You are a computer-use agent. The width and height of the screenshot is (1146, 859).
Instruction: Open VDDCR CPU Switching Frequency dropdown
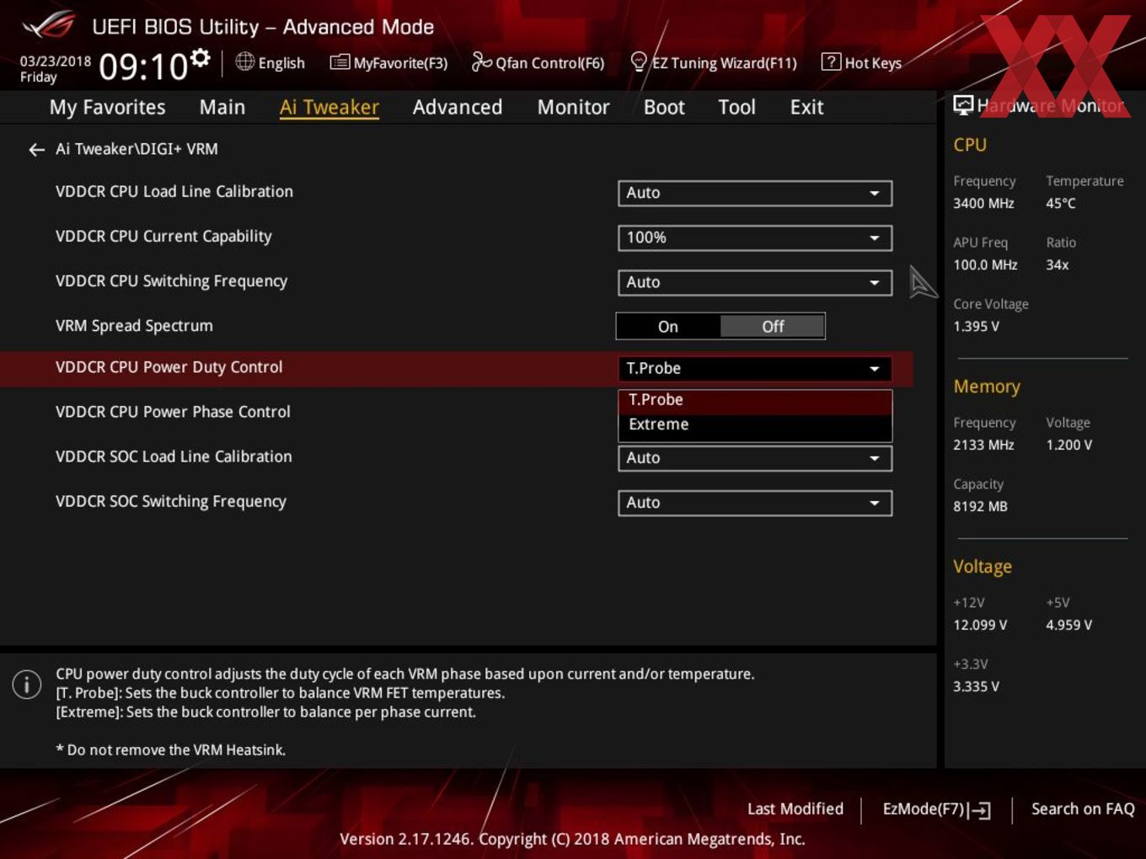pos(755,282)
